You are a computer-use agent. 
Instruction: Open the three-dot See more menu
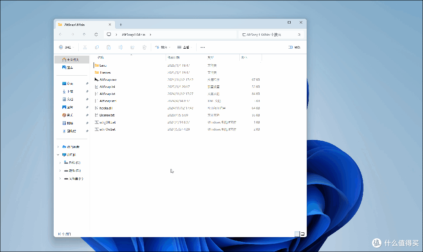202,47
